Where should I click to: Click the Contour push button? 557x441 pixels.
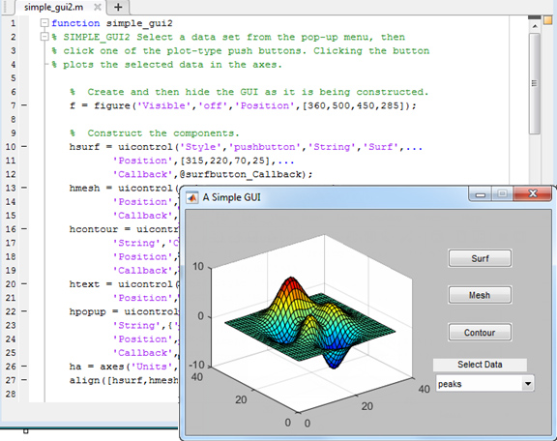coord(480,333)
